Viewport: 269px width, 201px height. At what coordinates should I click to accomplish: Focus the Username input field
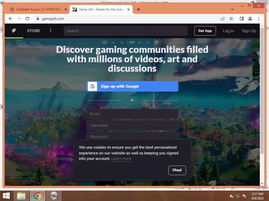(132, 125)
